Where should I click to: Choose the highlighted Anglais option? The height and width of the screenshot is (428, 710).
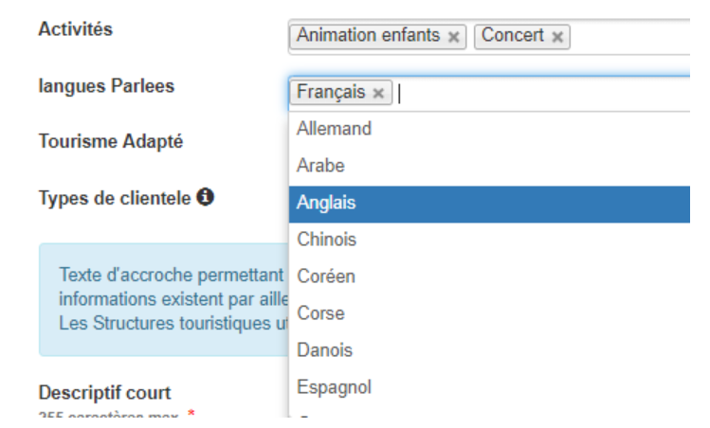[x=489, y=204]
